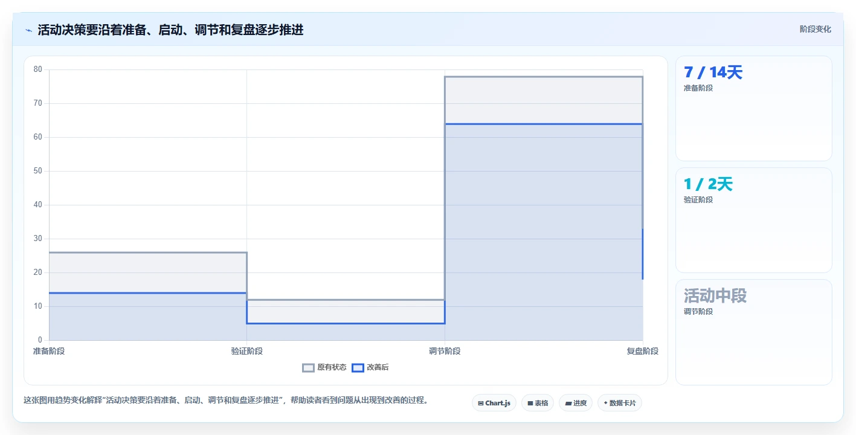Click the 40 y-axis value
The height and width of the screenshot is (435, 856).
click(x=38, y=205)
